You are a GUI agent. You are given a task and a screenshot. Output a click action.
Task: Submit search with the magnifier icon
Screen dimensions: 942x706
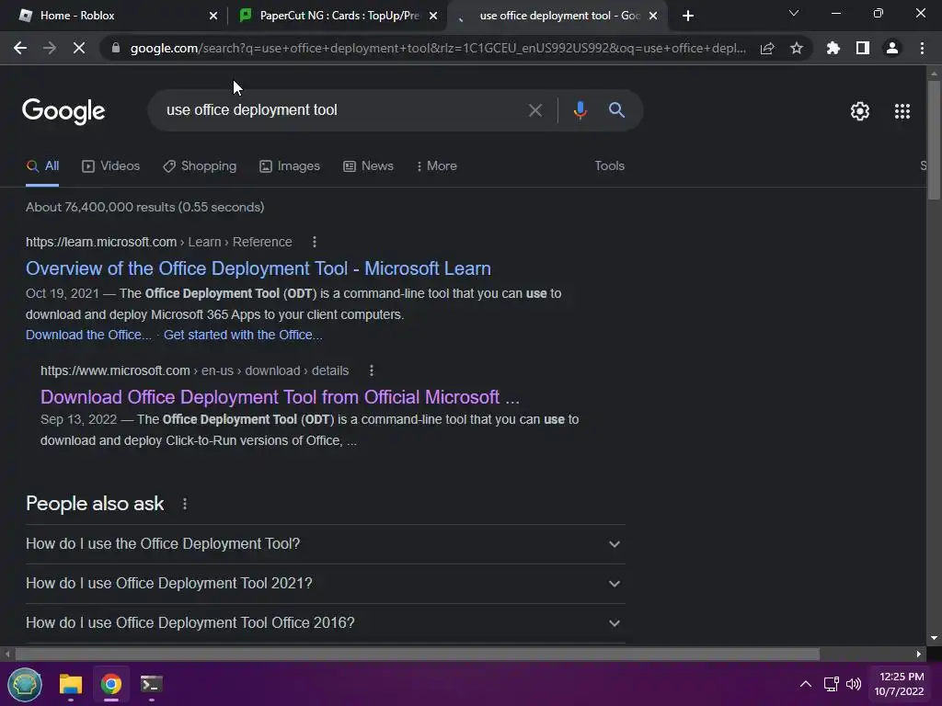pyautogui.click(x=616, y=110)
